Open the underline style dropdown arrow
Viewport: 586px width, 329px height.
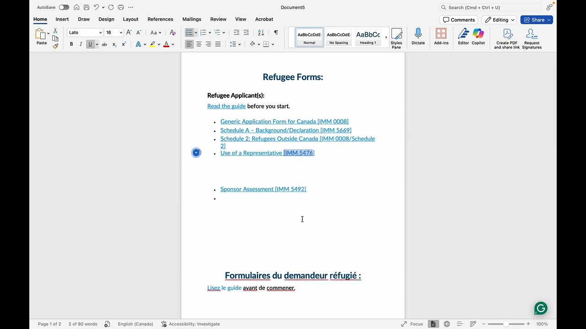click(97, 44)
